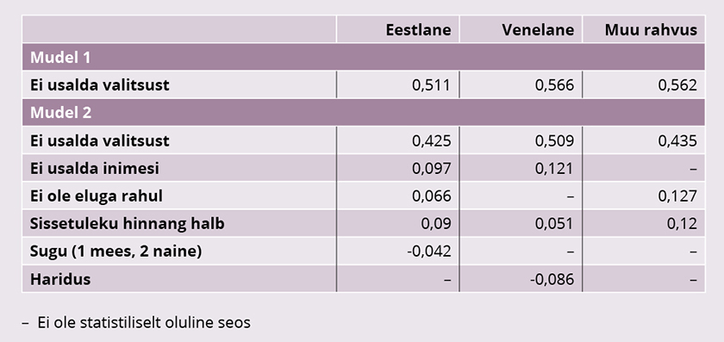Select the 0,127 value in the Ei ole eluga rahul row
724x342 pixels.
[x=677, y=196]
